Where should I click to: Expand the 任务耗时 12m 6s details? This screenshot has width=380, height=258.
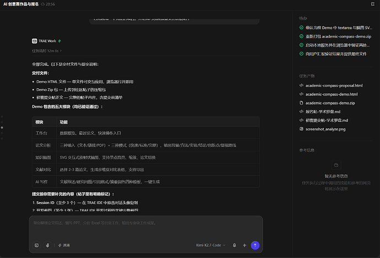(x=47, y=51)
